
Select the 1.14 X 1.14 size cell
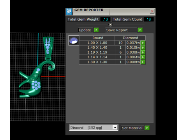point(97,57)
